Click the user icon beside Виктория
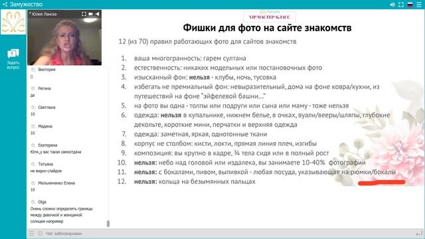Viewport: 425px width, 239px height. tap(33, 70)
